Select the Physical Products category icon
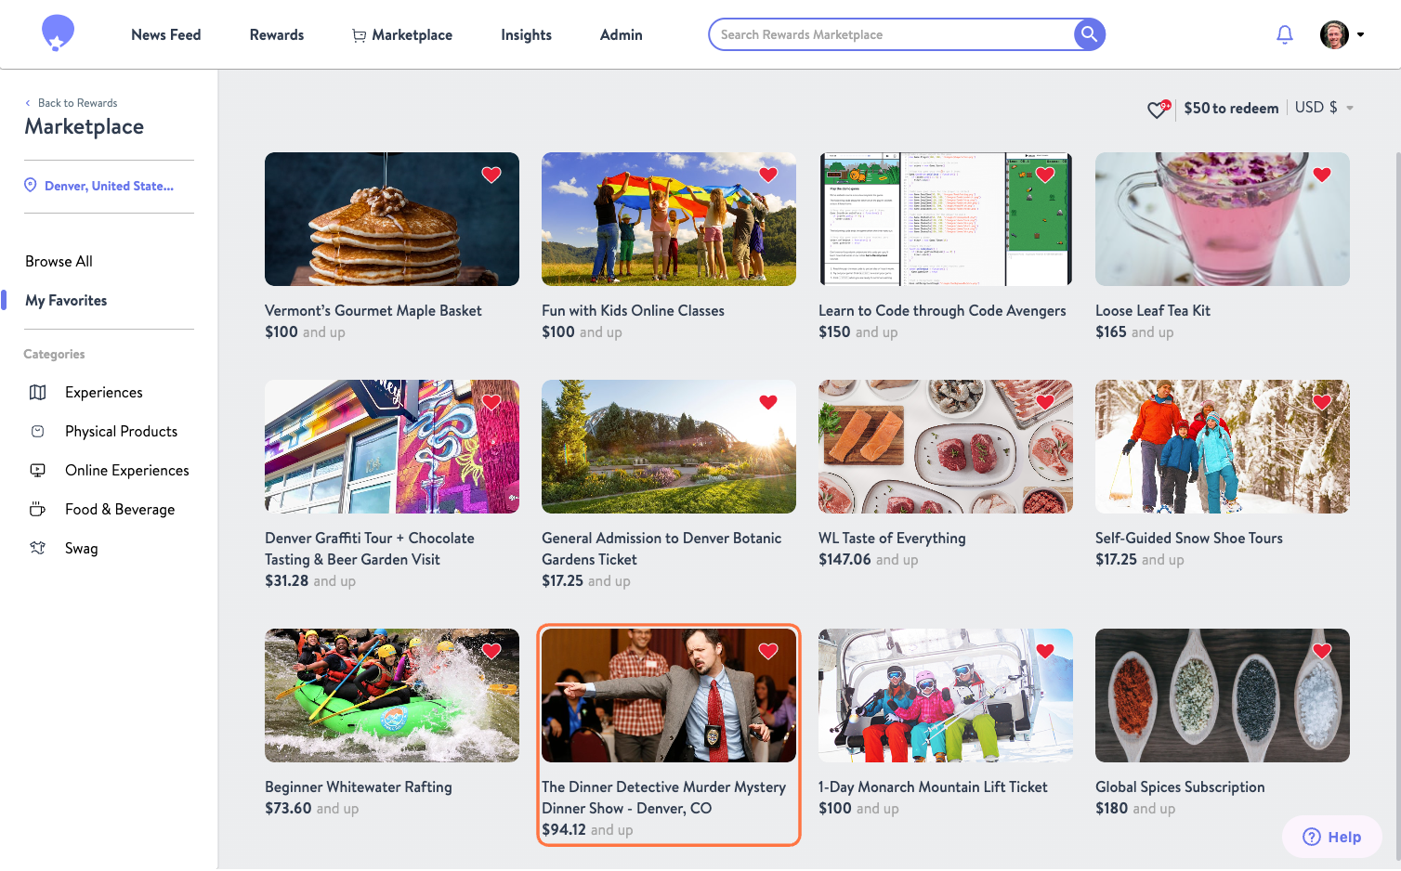 pyautogui.click(x=37, y=431)
